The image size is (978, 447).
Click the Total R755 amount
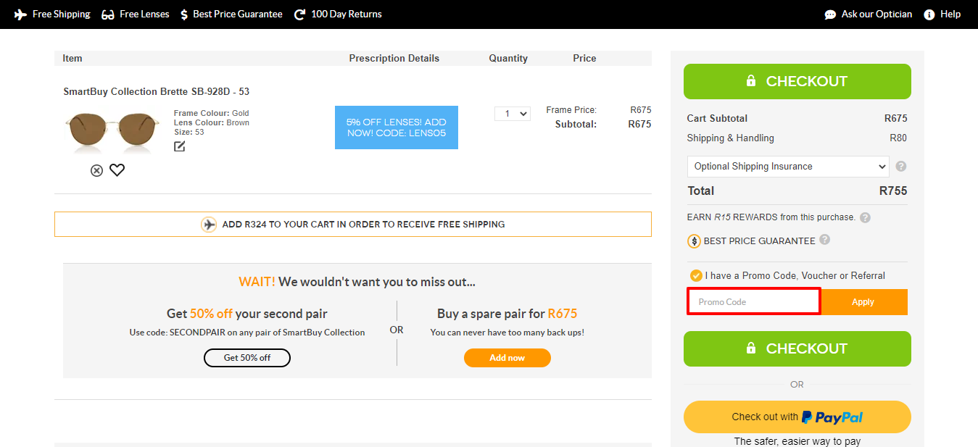[x=893, y=191]
